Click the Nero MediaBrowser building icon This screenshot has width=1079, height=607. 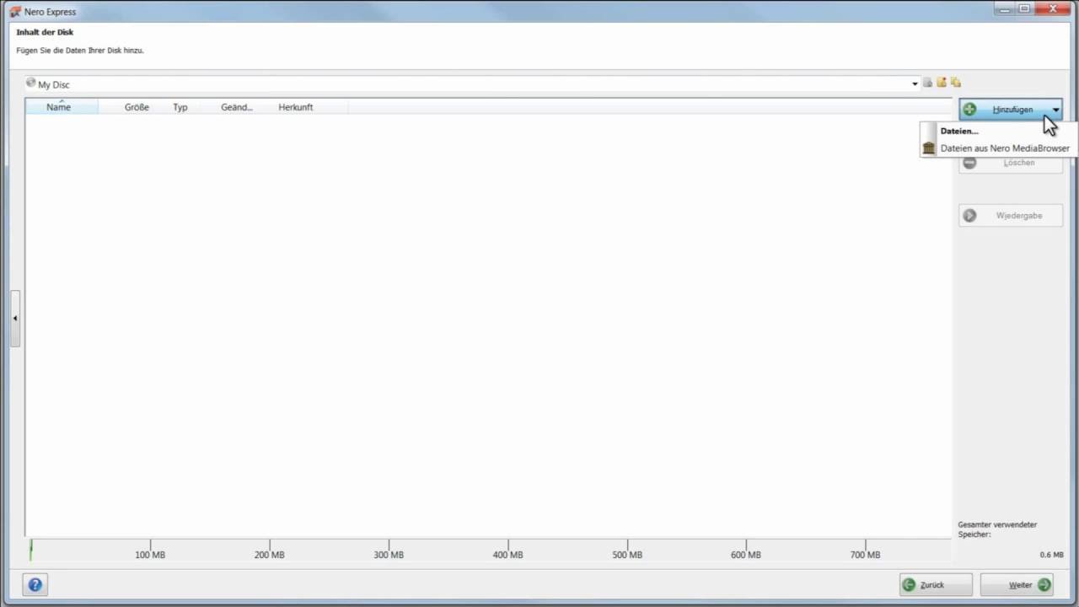(929, 148)
